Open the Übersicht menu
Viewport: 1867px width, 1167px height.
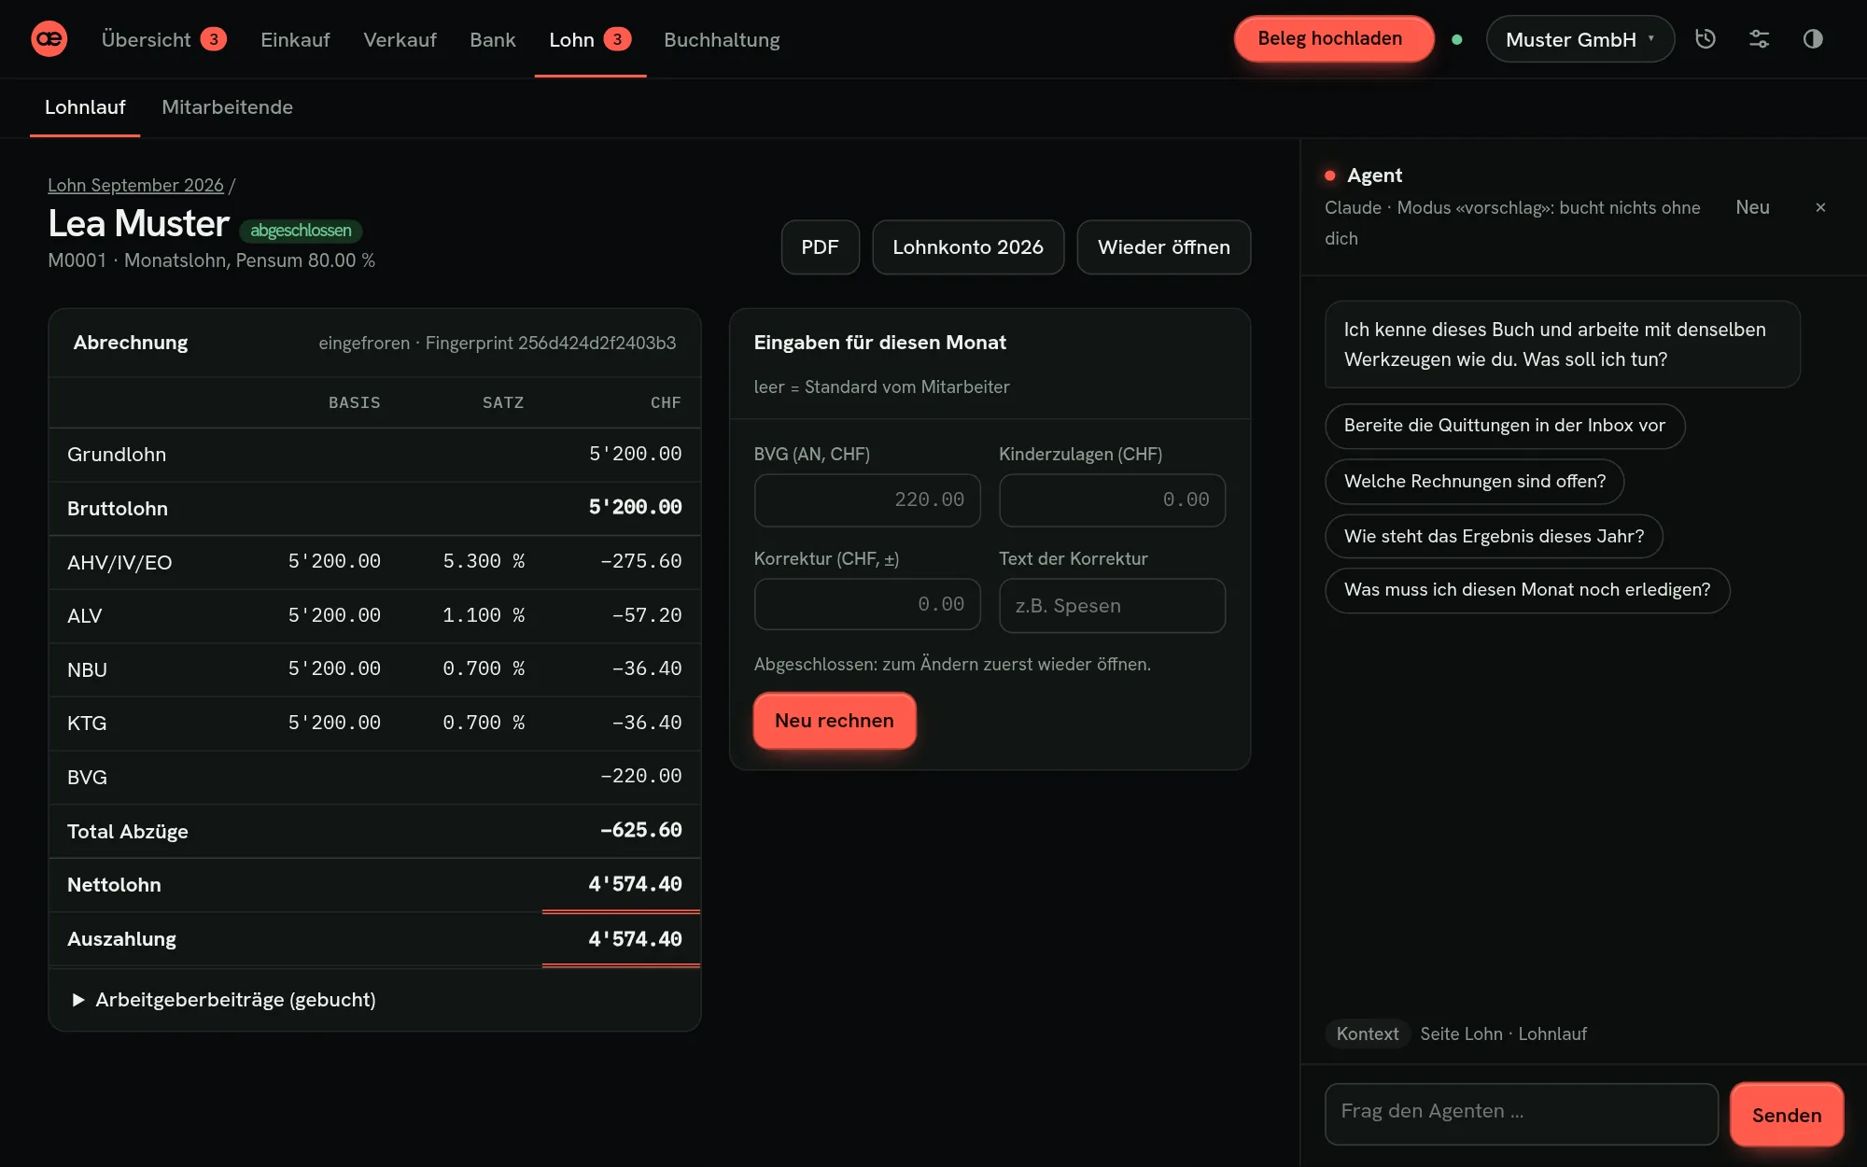pos(163,39)
